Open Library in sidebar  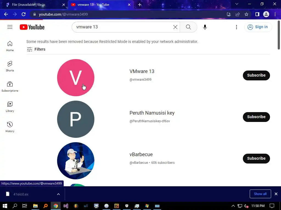tap(10, 107)
